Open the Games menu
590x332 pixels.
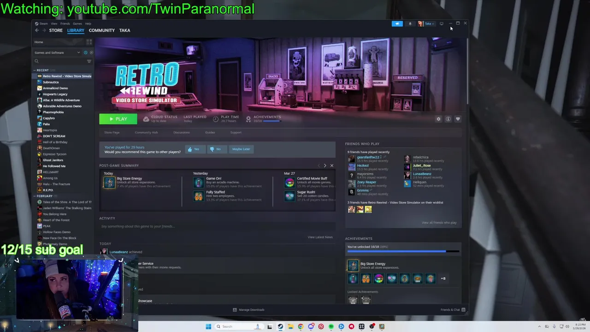tap(77, 24)
